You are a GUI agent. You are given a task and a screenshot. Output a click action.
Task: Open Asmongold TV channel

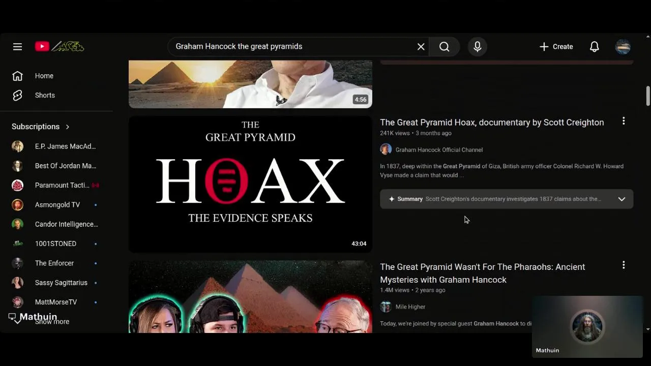click(x=56, y=205)
